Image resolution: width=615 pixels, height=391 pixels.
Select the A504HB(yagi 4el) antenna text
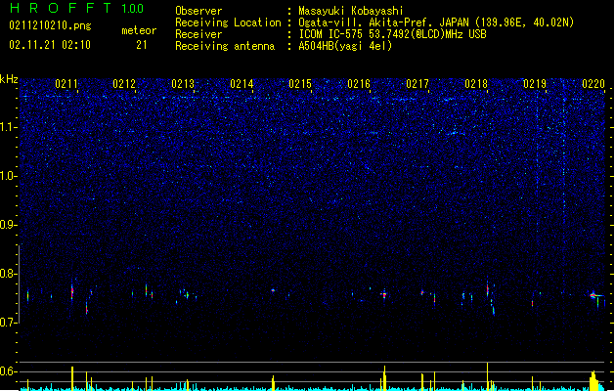point(345,46)
